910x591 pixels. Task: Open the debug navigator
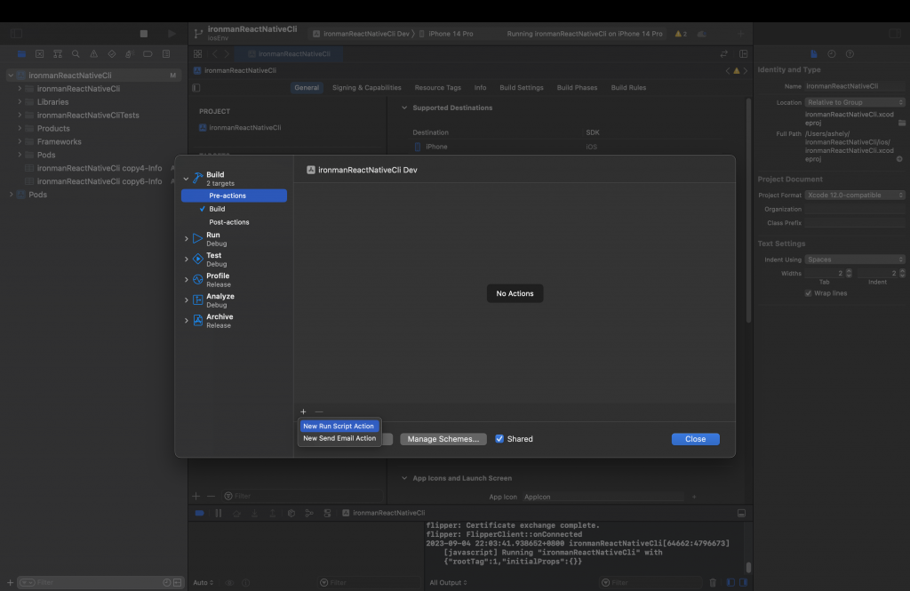[130, 54]
